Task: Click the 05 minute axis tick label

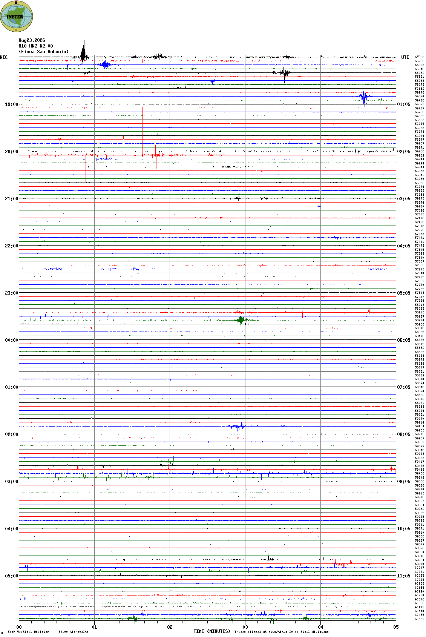Action: (x=396, y=627)
